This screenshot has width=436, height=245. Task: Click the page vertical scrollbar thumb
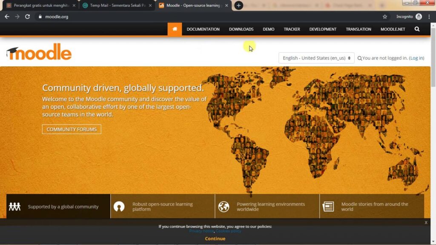[x=433, y=57]
